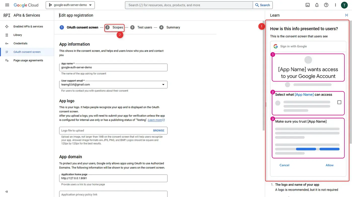The width and height of the screenshot is (352, 197).
Task: Select OAuth consent screen in sidebar
Action: pyautogui.click(x=27, y=52)
